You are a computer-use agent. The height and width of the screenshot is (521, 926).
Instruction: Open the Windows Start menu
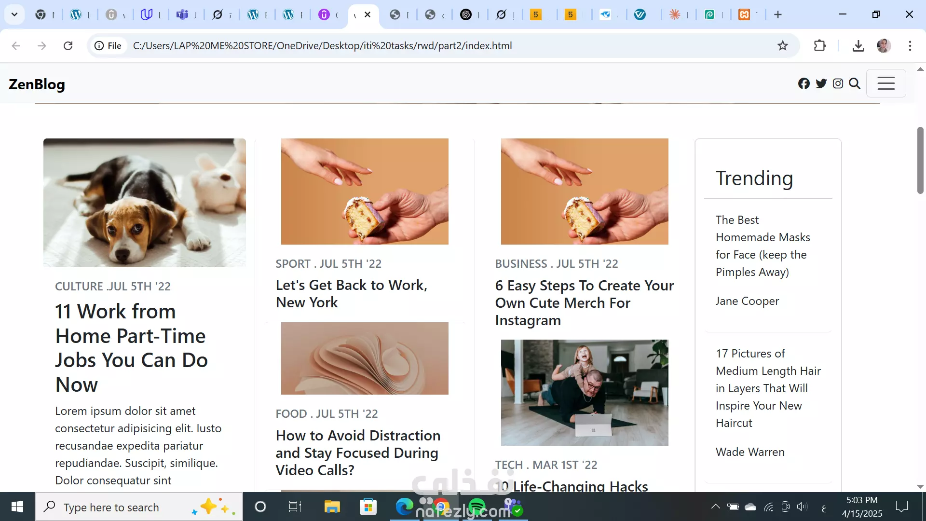click(x=17, y=507)
